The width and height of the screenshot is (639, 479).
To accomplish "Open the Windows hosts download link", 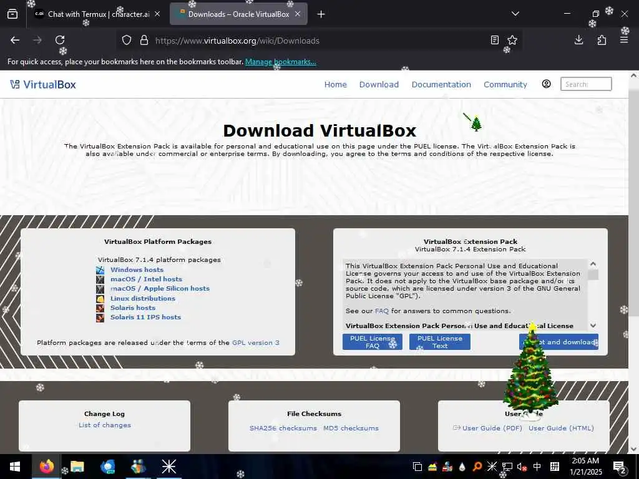I will click(x=137, y=269).
